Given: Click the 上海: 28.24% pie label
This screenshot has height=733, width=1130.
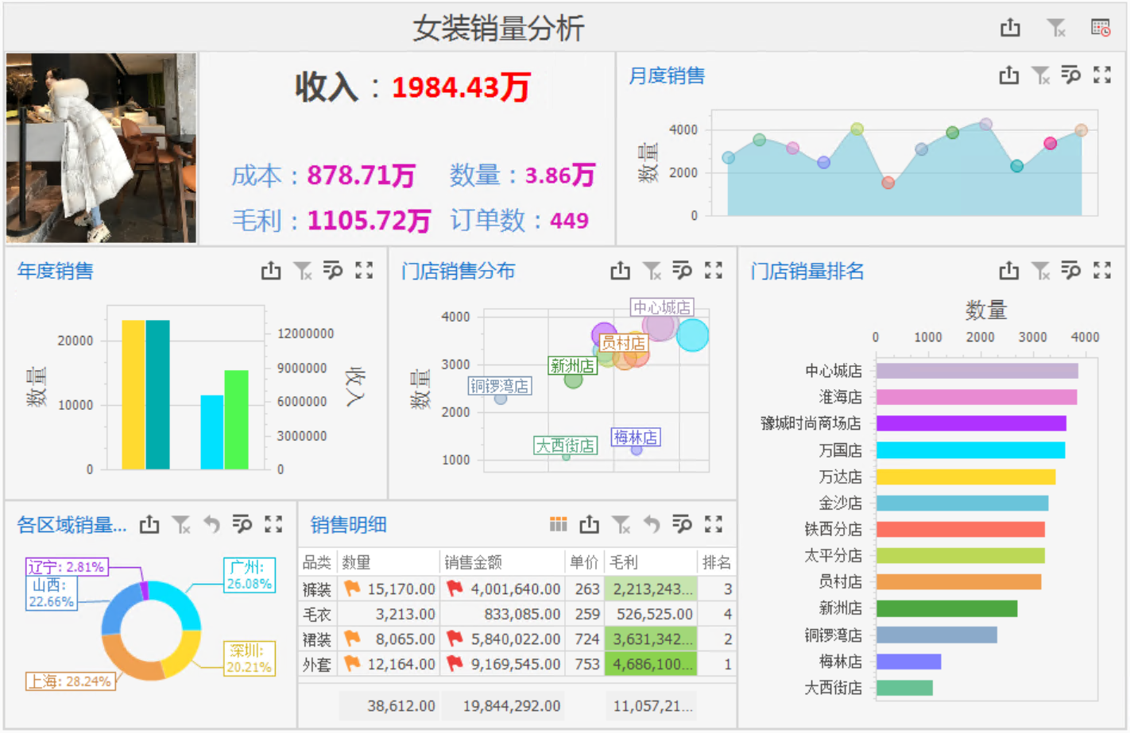Looking at the screenshot, I should [71, 681].
